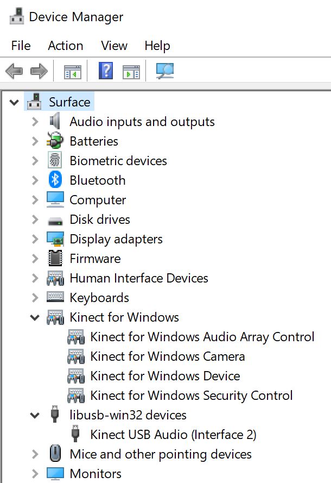
Task: Click the Show/Hide Action Pane icon
Action: (131, 71)
